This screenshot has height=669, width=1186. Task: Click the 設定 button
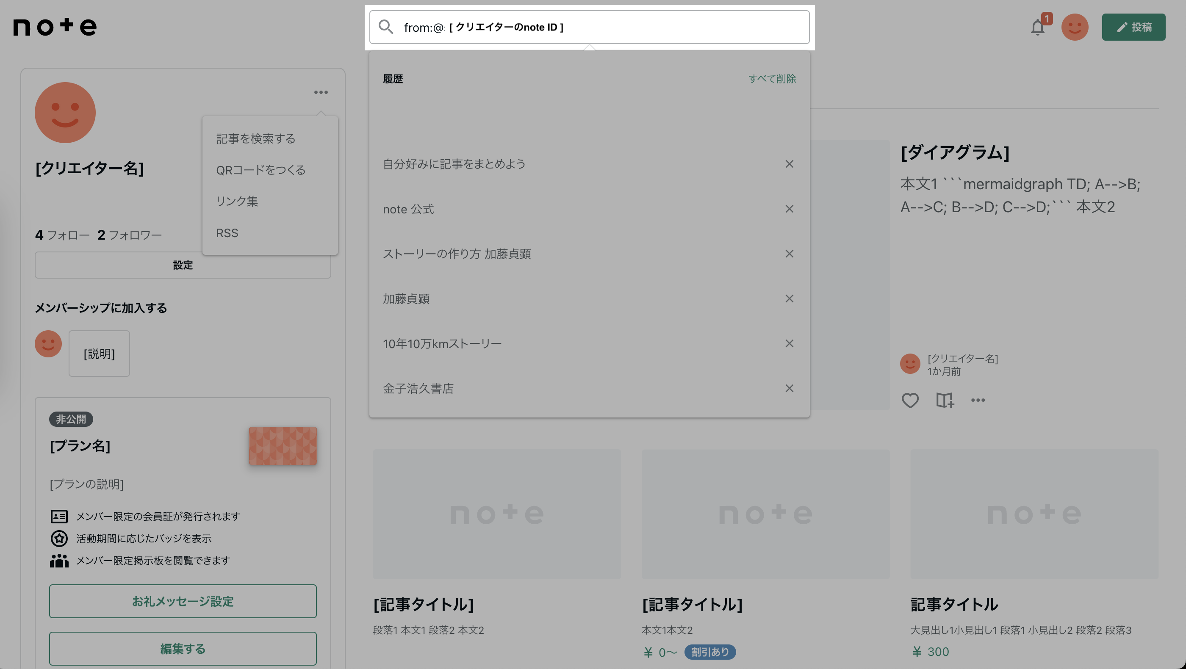tap(183, 265)
